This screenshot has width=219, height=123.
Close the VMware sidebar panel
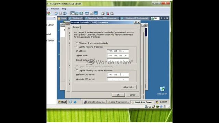coord(54,17)
